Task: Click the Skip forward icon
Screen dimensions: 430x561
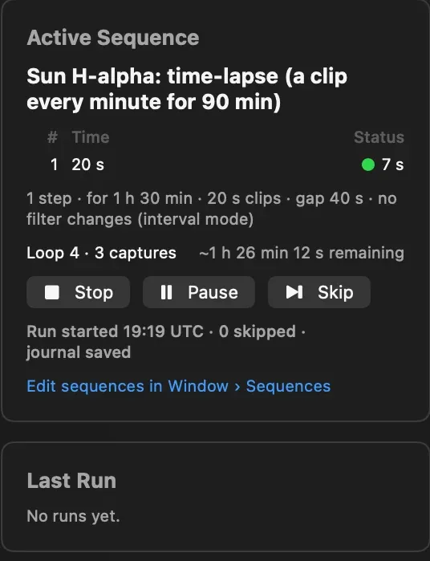Action: point(294,292)
